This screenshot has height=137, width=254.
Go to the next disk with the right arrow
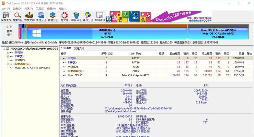click(x=11, y=26)
